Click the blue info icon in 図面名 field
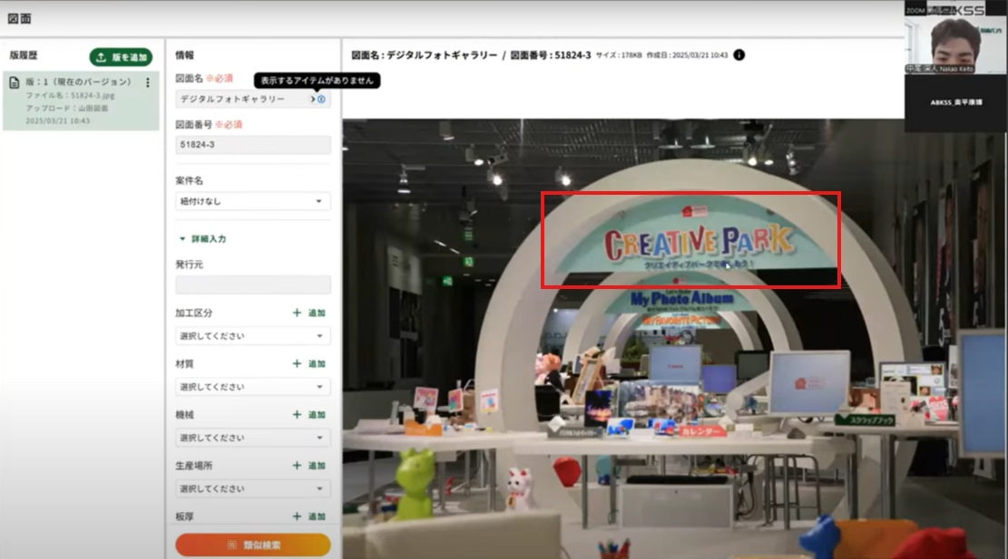The image size is (1008, 559). point(321,99)
